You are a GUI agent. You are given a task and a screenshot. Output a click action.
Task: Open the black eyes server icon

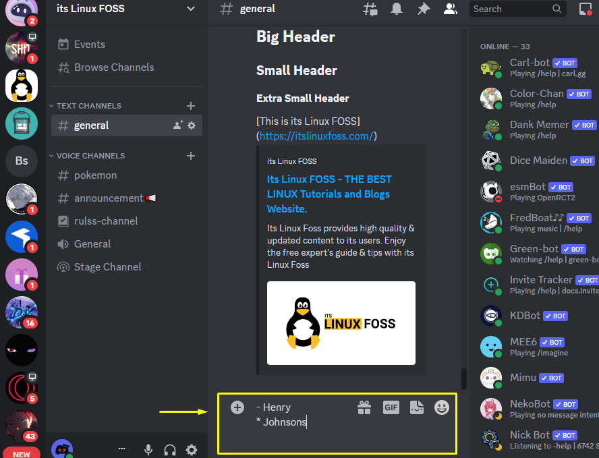tap(22, 350)
